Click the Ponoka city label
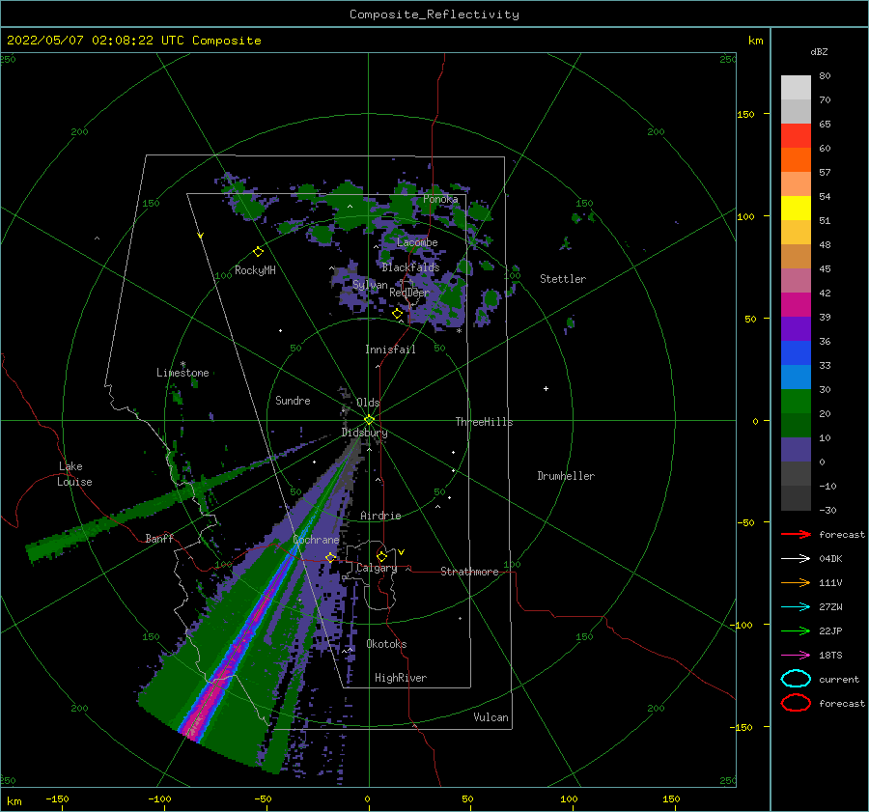The height and width of the screenshot is (812, 869). coord(440,199)
